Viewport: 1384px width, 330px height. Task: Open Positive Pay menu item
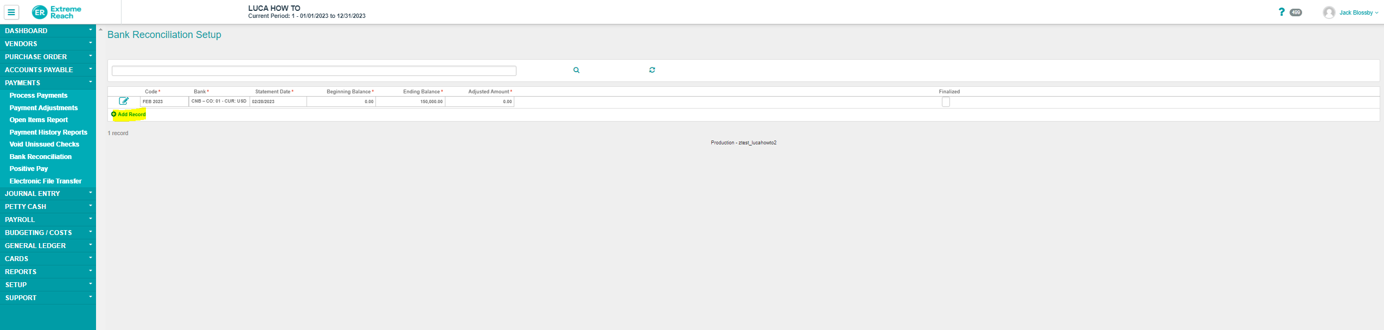[29, 169]
